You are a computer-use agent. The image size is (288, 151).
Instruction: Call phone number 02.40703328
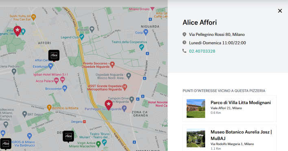pyautogui.click(x=202, y=51)
